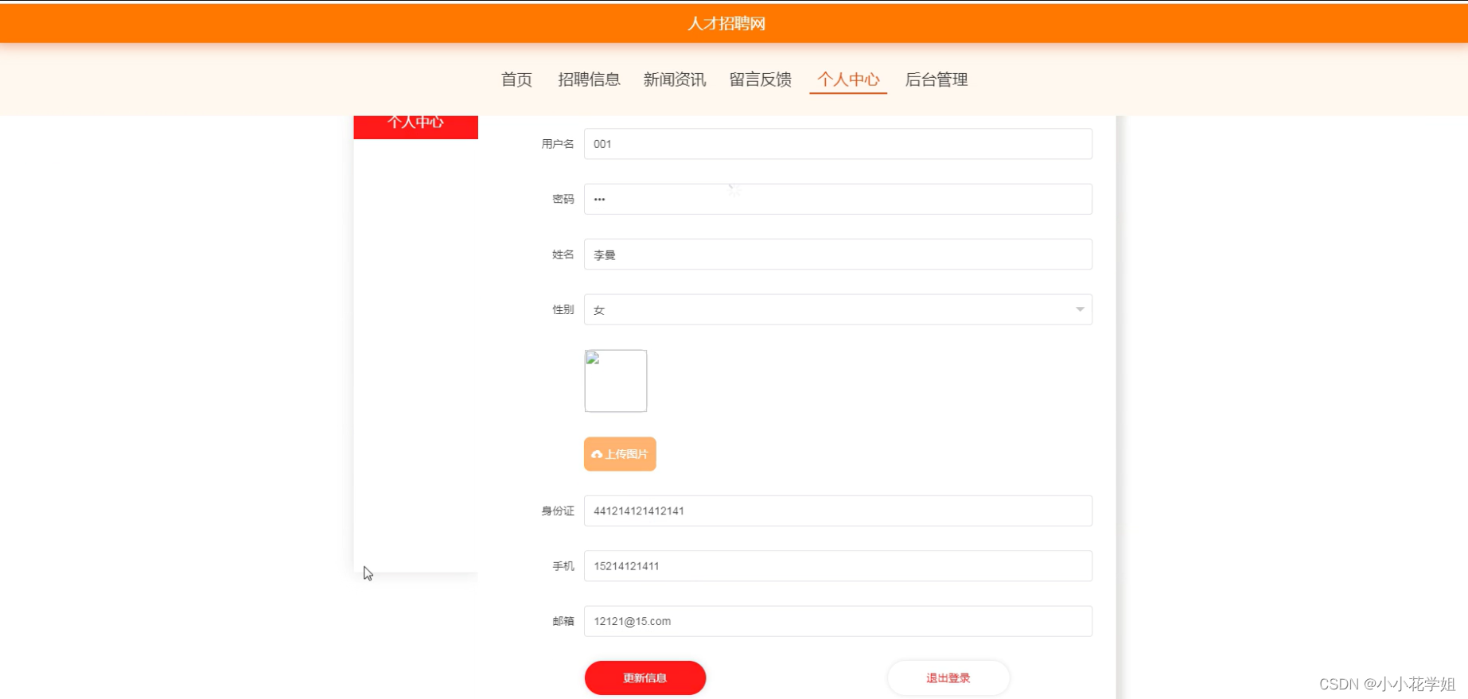
Task: Click the 个人中心 navigation tab
Action: pos(848,80)
